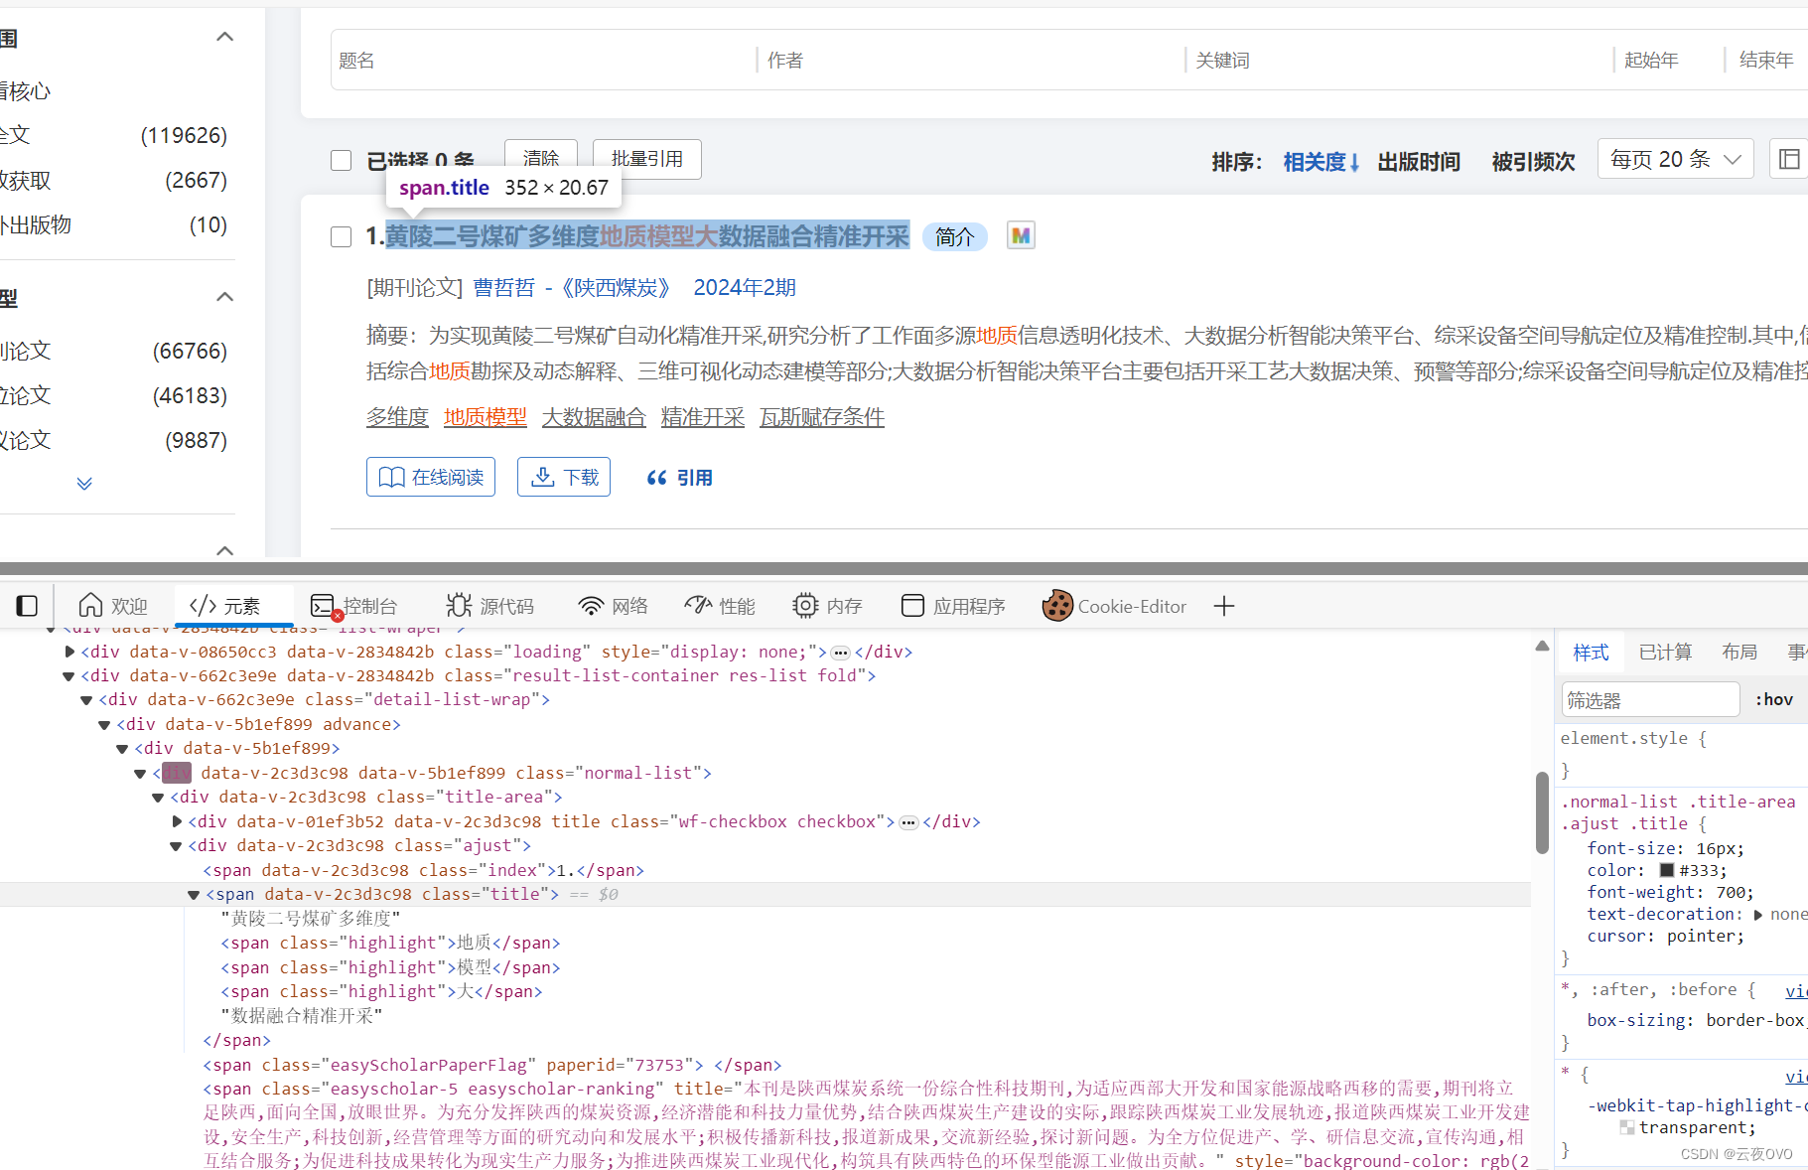
Task: Check the select-all checkbox next to 已选择
Action: [342, 161]
